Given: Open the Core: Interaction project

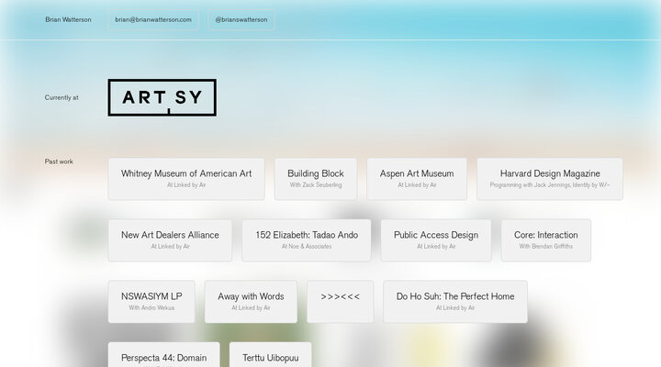Looking at the screenshot, I should pos(545,239).
